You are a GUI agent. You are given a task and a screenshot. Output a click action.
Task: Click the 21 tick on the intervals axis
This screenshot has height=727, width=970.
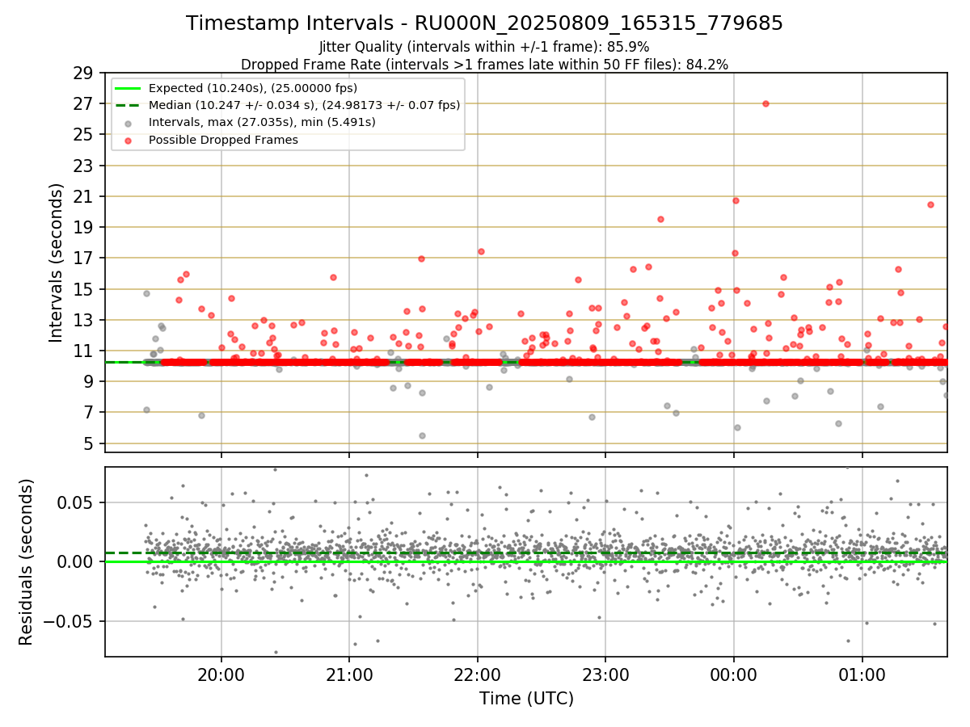point(84,196)
